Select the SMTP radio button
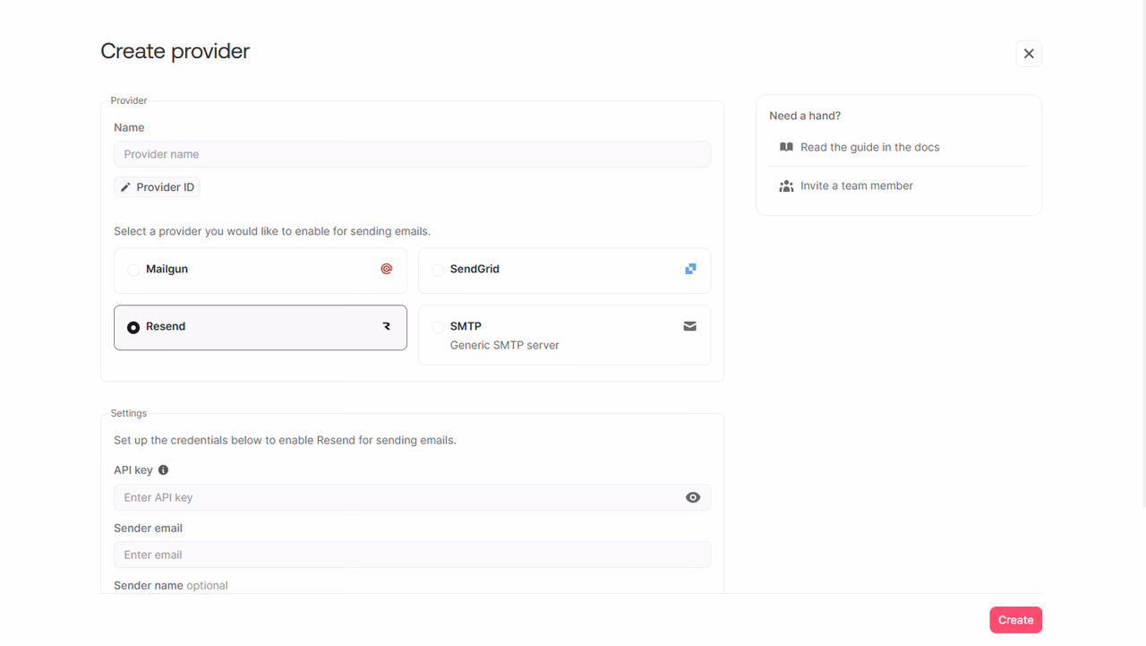The width and height of the screenshot is (1146, 646). [x=438, y=327]
